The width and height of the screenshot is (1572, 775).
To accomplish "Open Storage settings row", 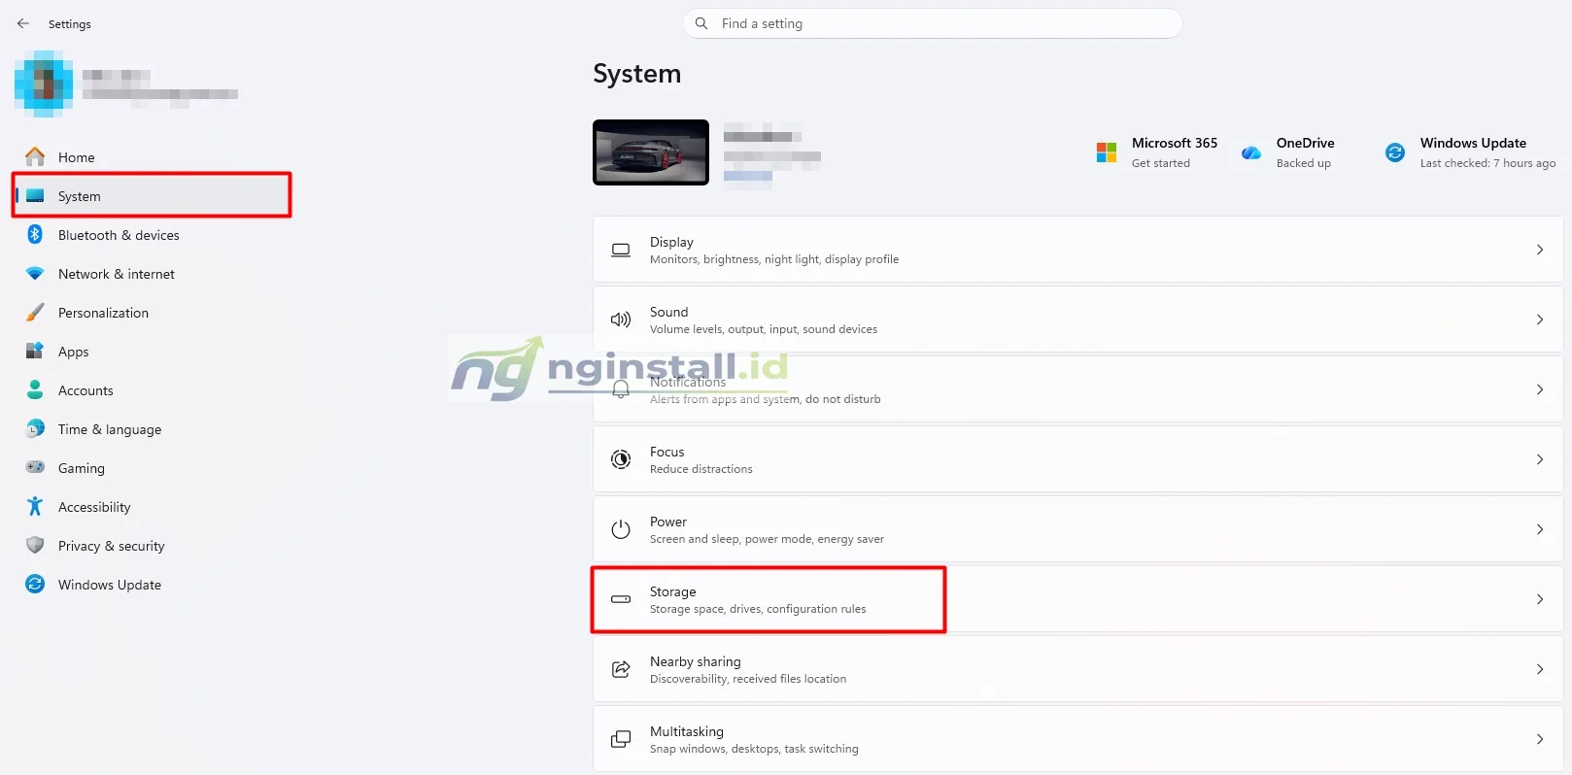I will (1077, 599).
